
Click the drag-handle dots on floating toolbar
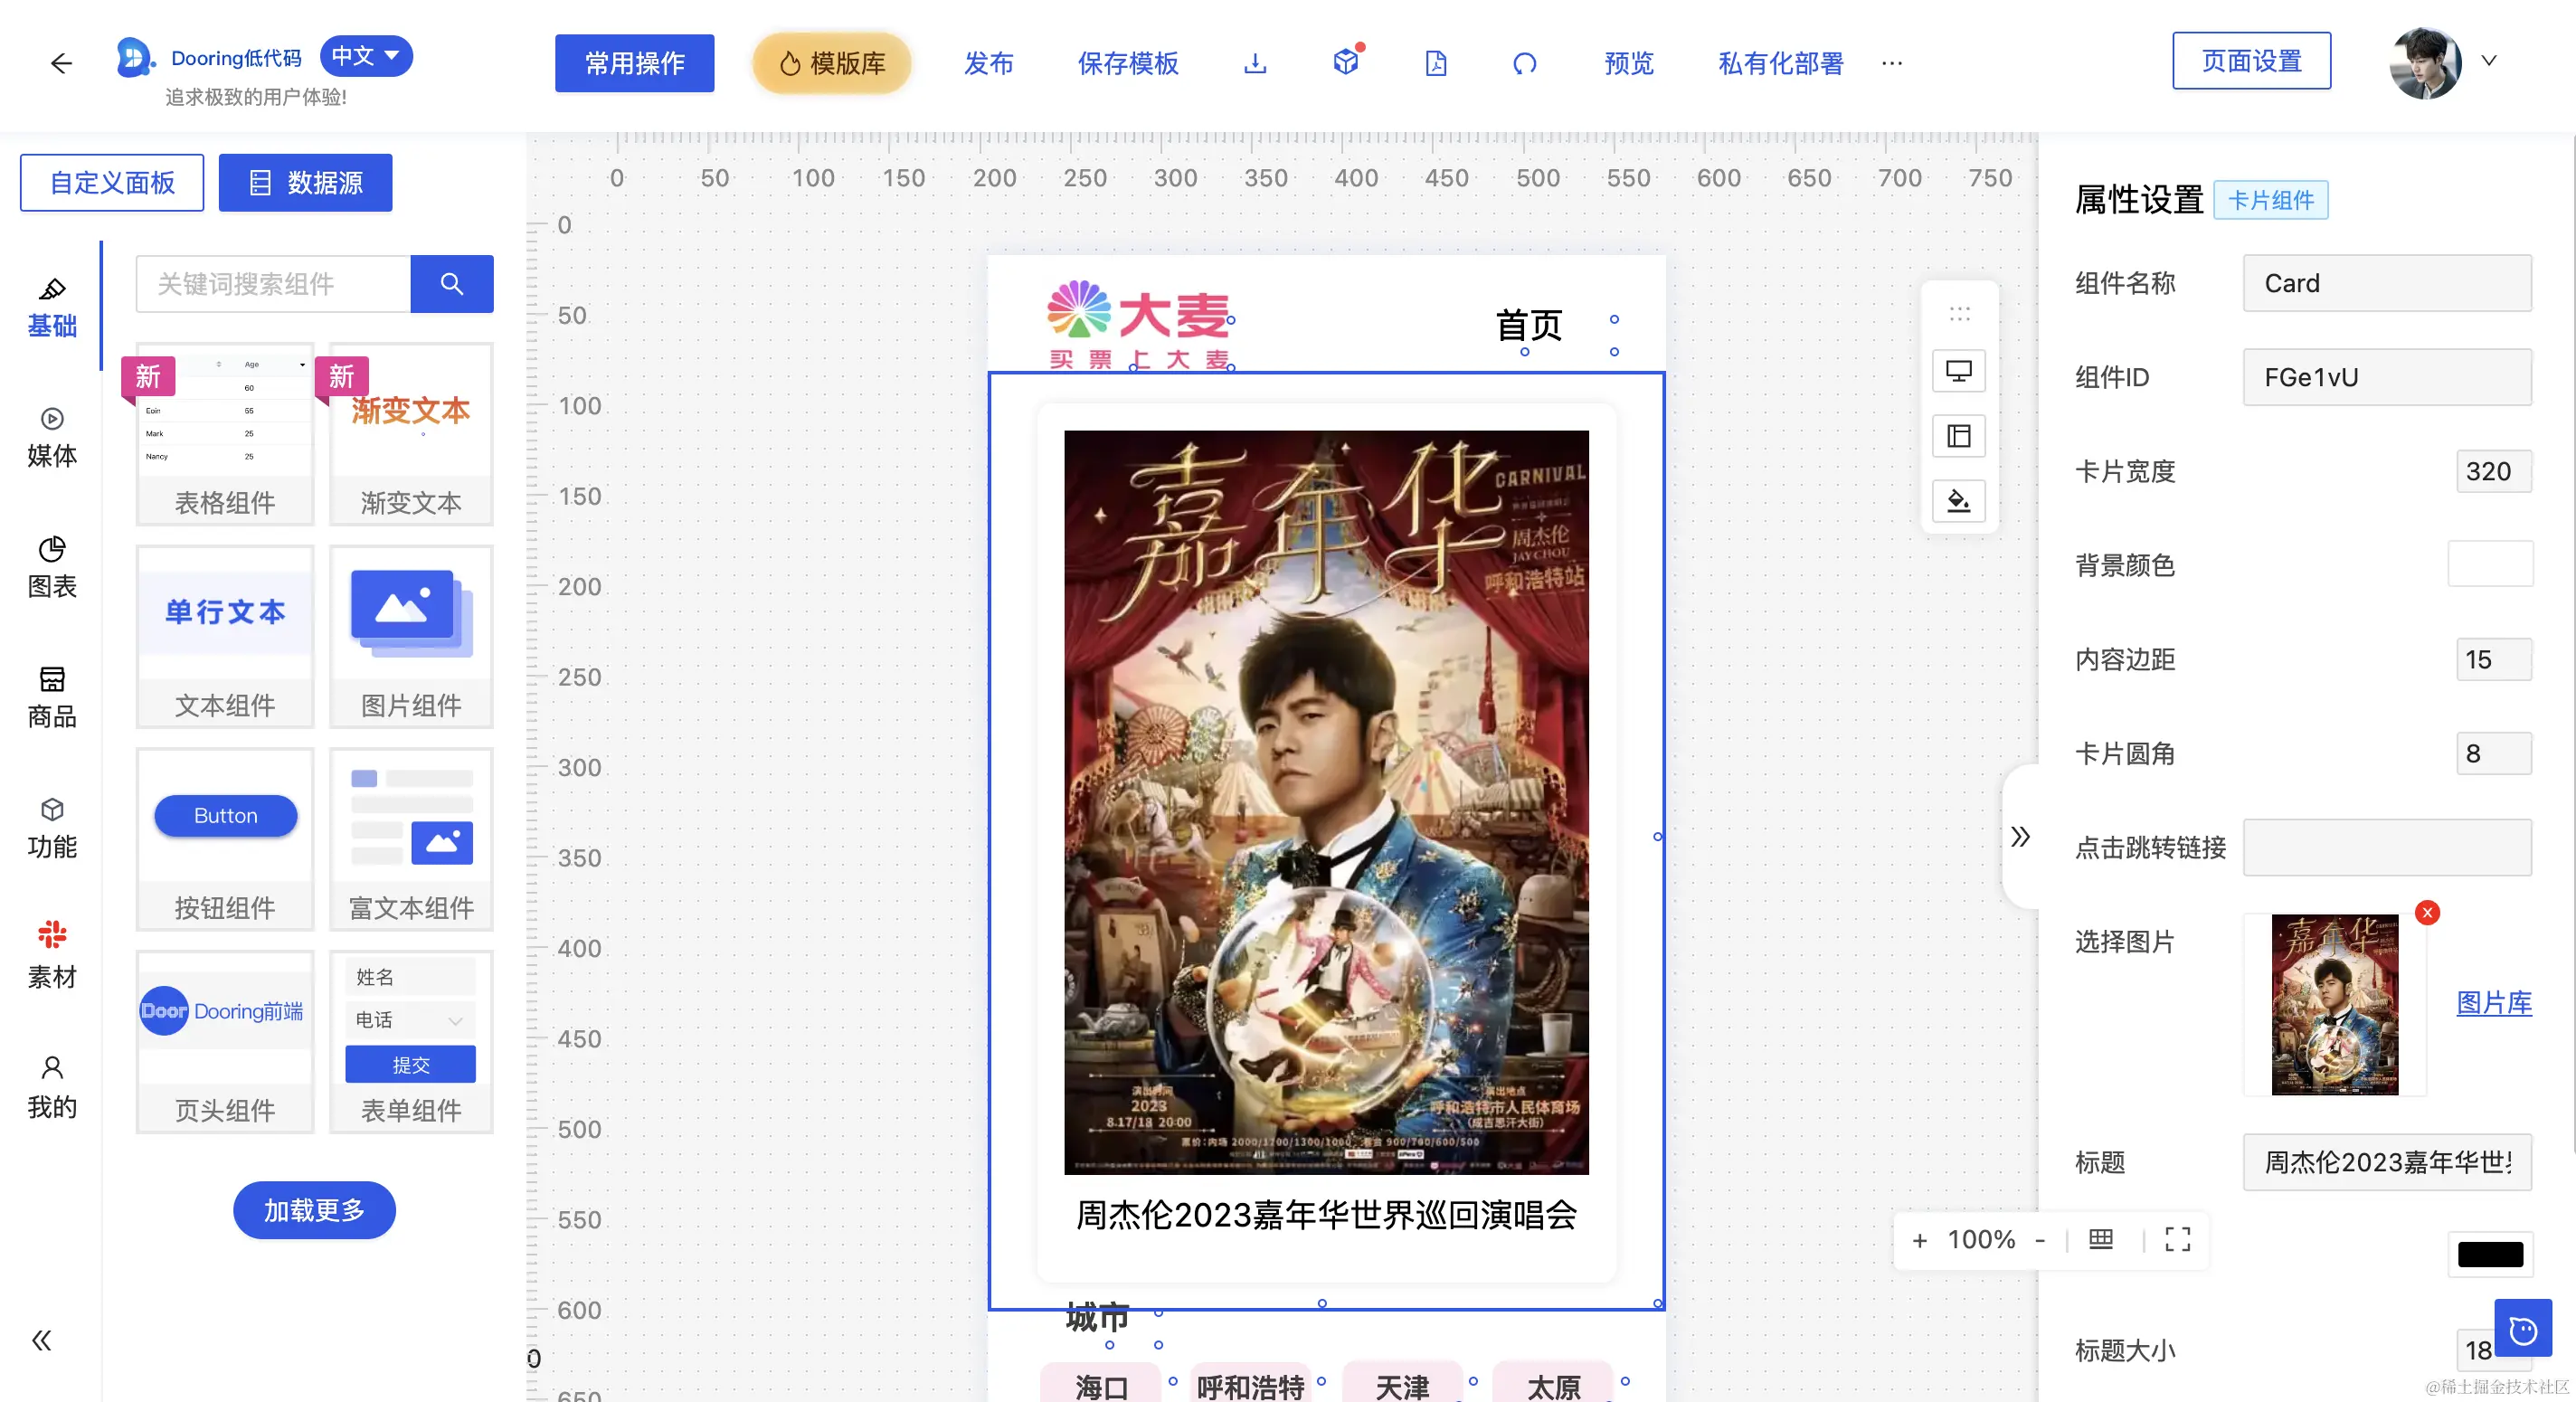click(x=1959, y=313)
